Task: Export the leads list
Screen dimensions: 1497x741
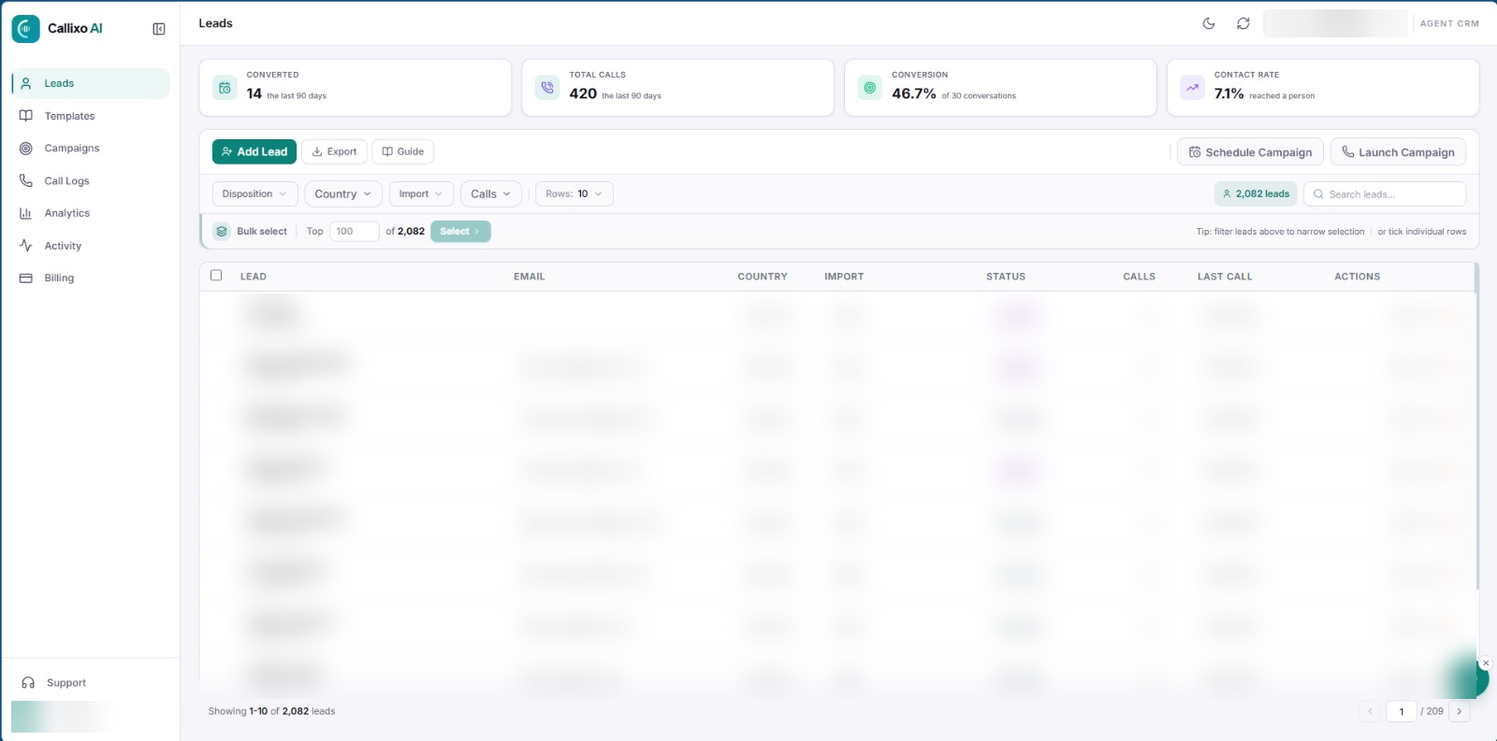Action: click(334, 151)
